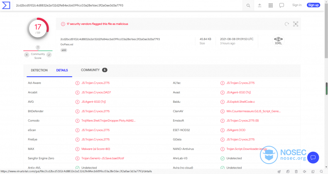Open the search magnifier icon
This screenshot has width=328, height=174.
(248, 5)
